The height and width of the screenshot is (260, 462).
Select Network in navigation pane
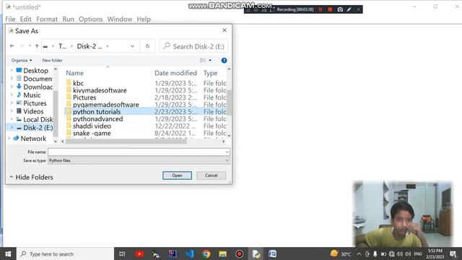click(x=30, y=138)
